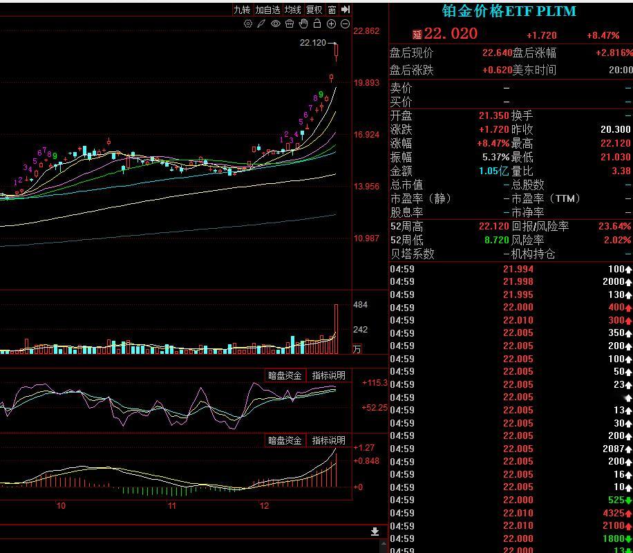Toggle the 九转 indicator

pos(243,10)
